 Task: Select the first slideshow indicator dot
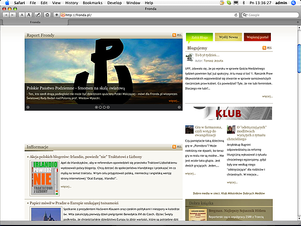click(96, 107)
